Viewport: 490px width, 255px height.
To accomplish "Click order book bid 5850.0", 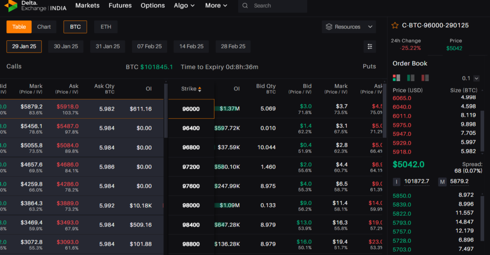I will [402, 196].
